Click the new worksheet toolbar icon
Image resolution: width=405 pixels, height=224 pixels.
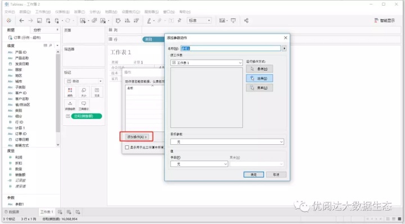(83, 21)
